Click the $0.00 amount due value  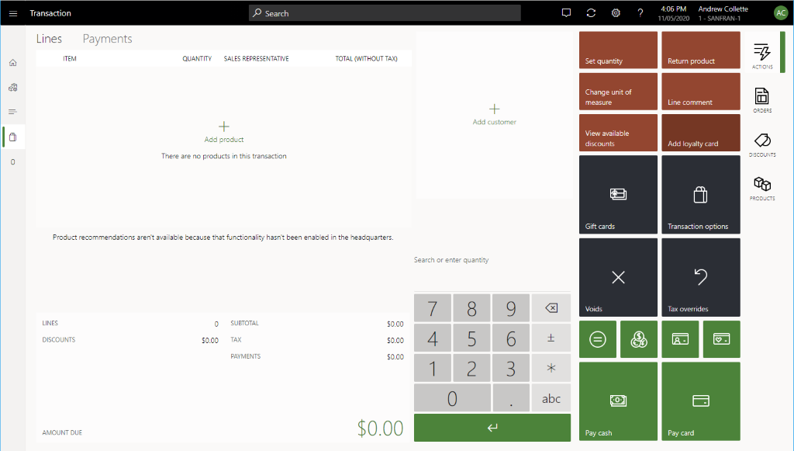click(x=380, y=428)
